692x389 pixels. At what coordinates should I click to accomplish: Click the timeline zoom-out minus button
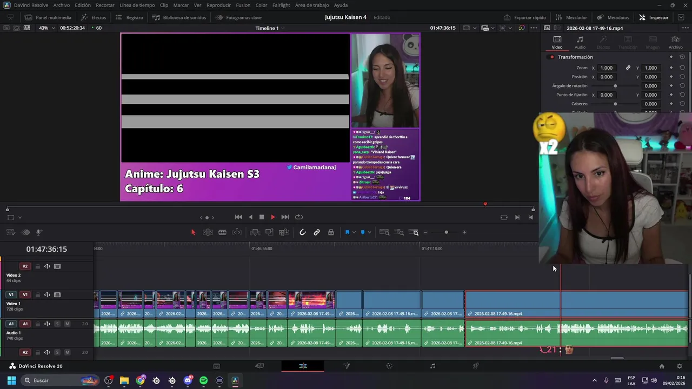pyautogui.click(x=425, y=232)
